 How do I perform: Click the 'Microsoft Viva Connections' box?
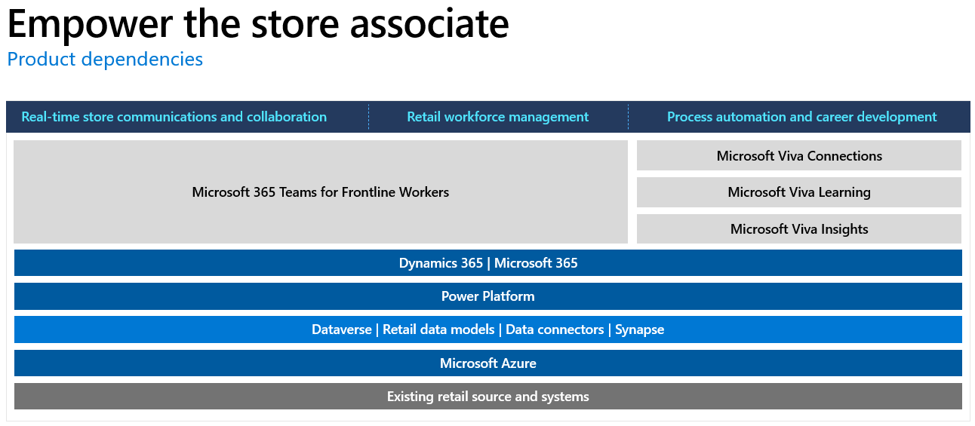(799, 156)
